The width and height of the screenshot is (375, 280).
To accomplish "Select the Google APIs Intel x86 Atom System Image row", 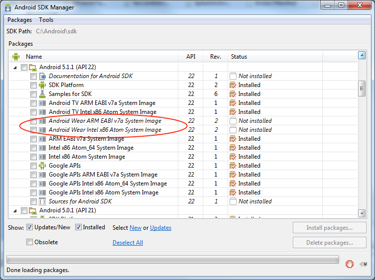I will pos(183,192).
